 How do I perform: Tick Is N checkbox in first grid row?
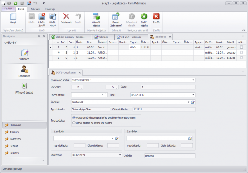(x=241, y=47)
